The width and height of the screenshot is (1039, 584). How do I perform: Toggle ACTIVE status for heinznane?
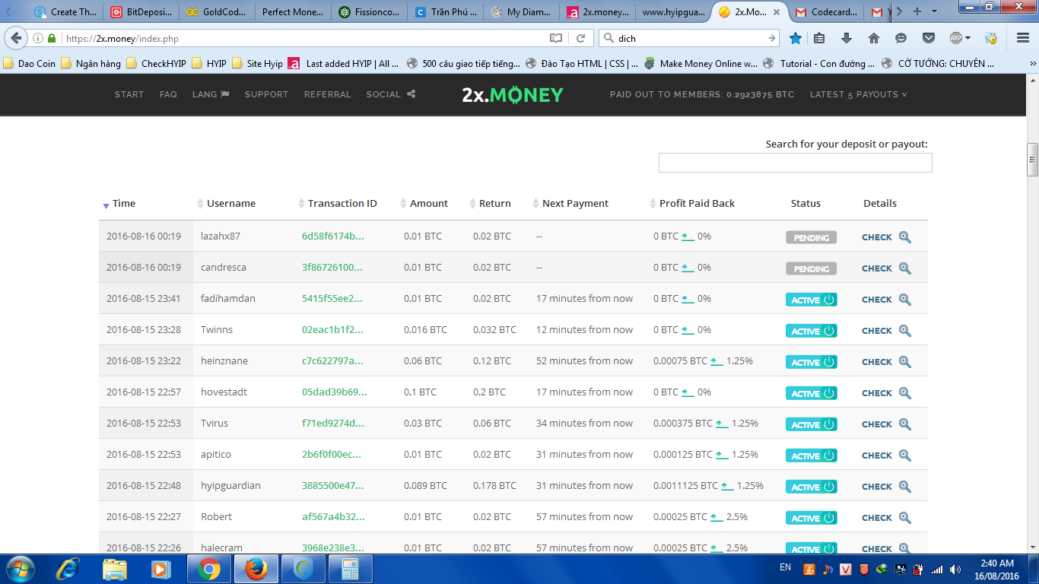tap(812, 362)
